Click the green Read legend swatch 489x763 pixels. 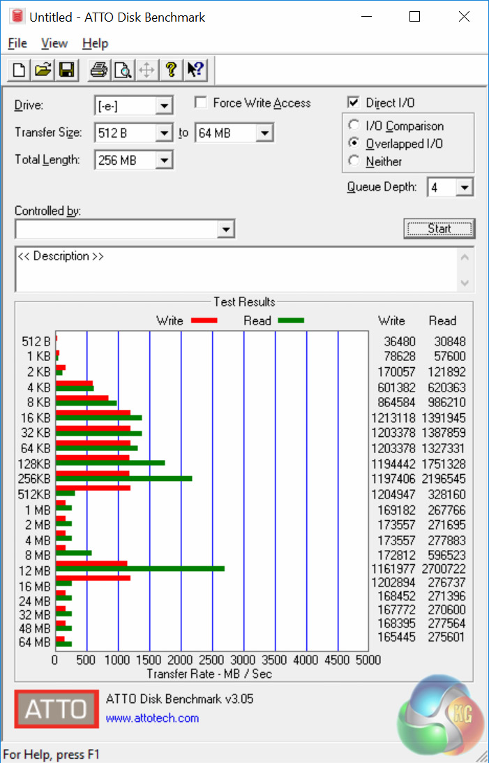tap(291, 320)
